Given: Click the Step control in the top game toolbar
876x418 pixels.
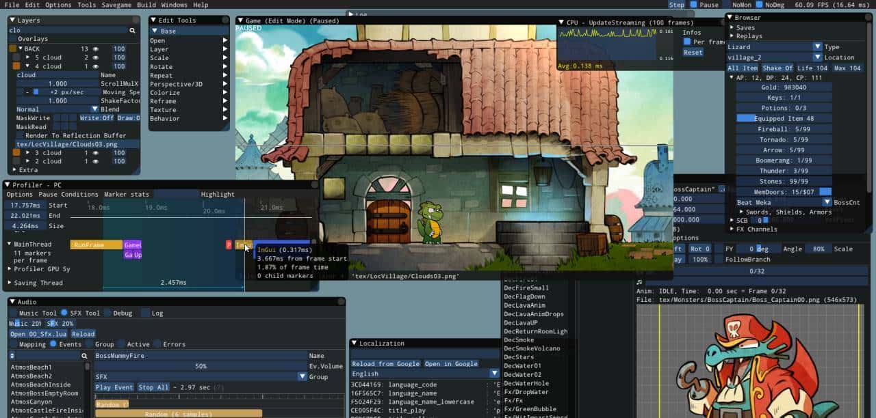Looking at the screenshot, I should [x=676, y=5].
